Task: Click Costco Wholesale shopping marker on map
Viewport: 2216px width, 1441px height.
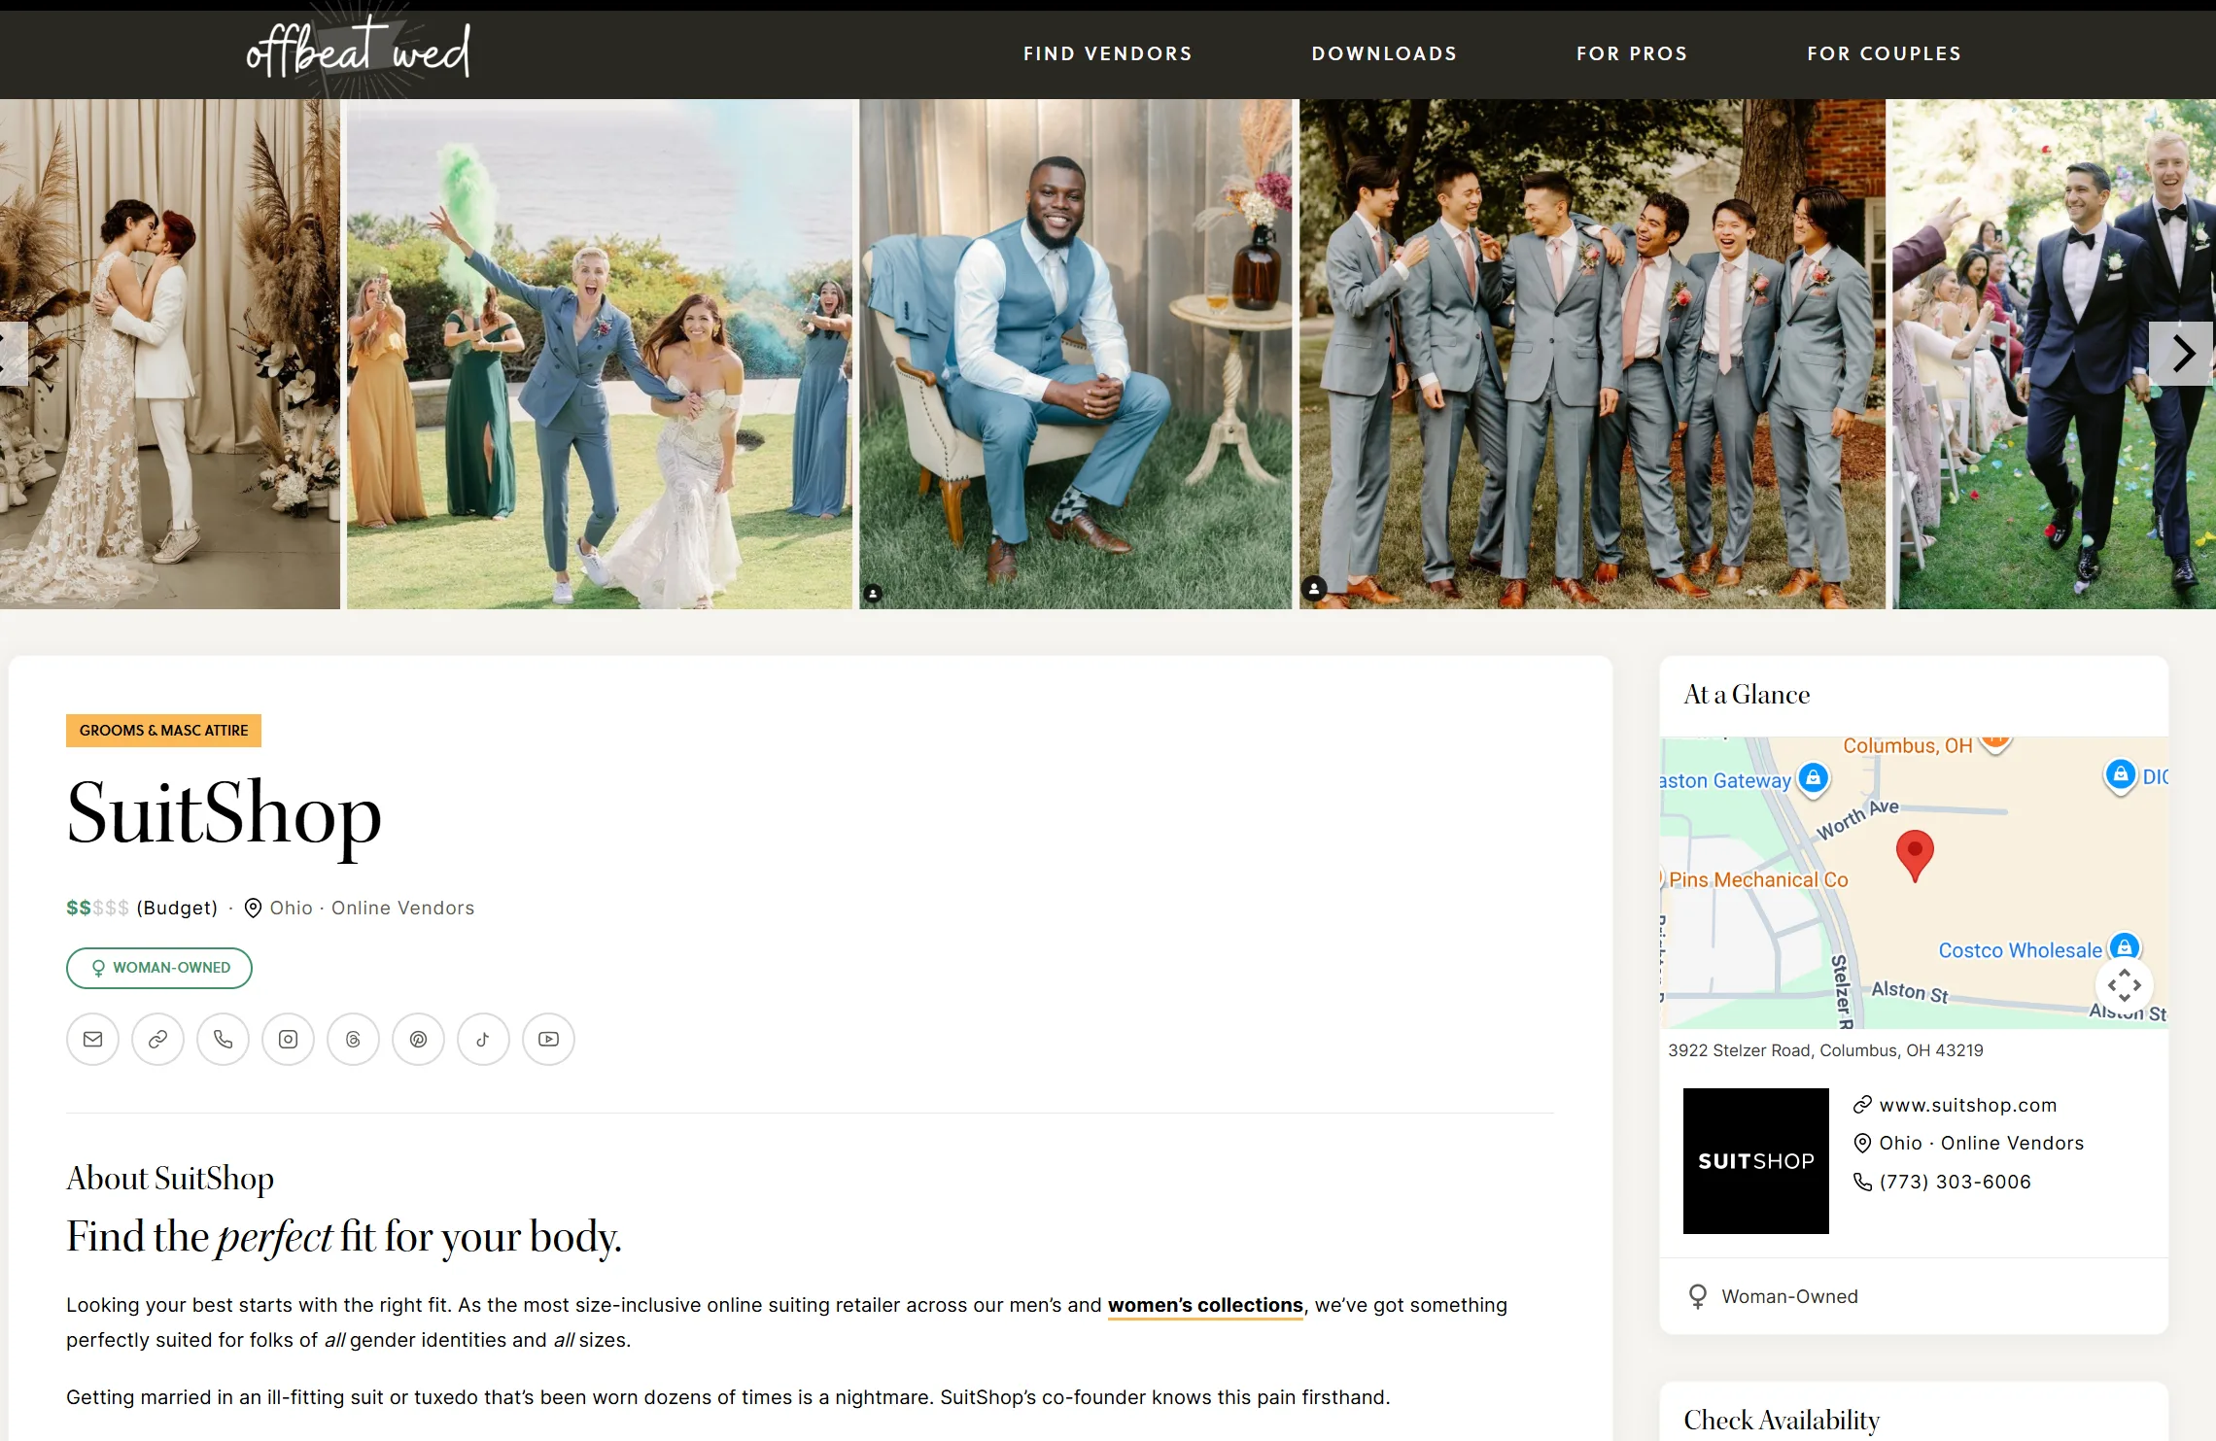Action: tap(2125, 947)
